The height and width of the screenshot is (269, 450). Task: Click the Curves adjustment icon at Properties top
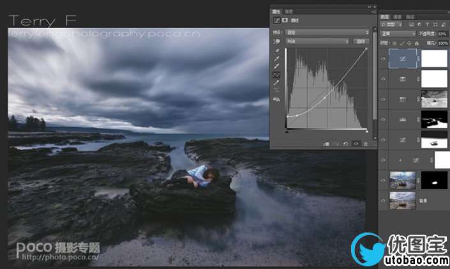[277, 20]
